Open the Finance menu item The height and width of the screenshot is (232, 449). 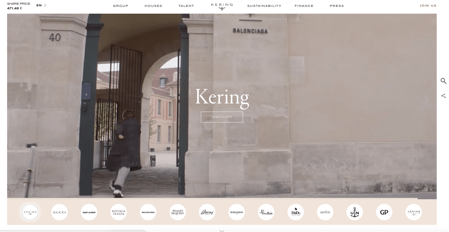pyautogui.click(x=304, y=6)
